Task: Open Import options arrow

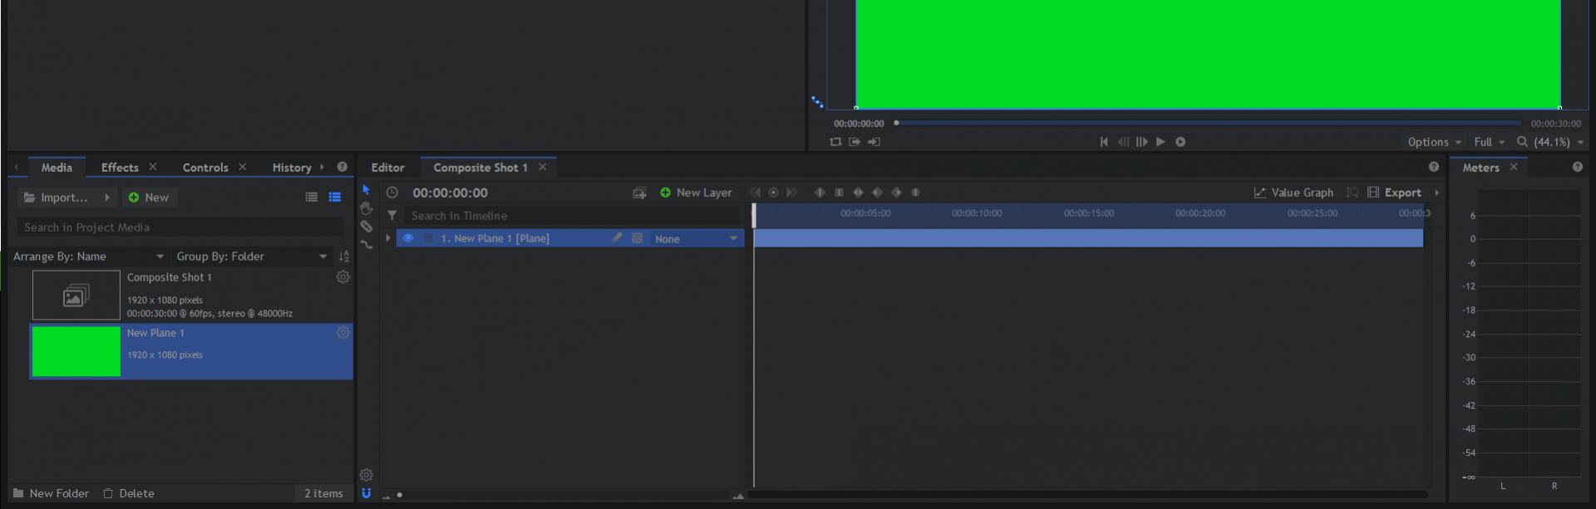Action: pyautogui.click(x=107, y=198)
